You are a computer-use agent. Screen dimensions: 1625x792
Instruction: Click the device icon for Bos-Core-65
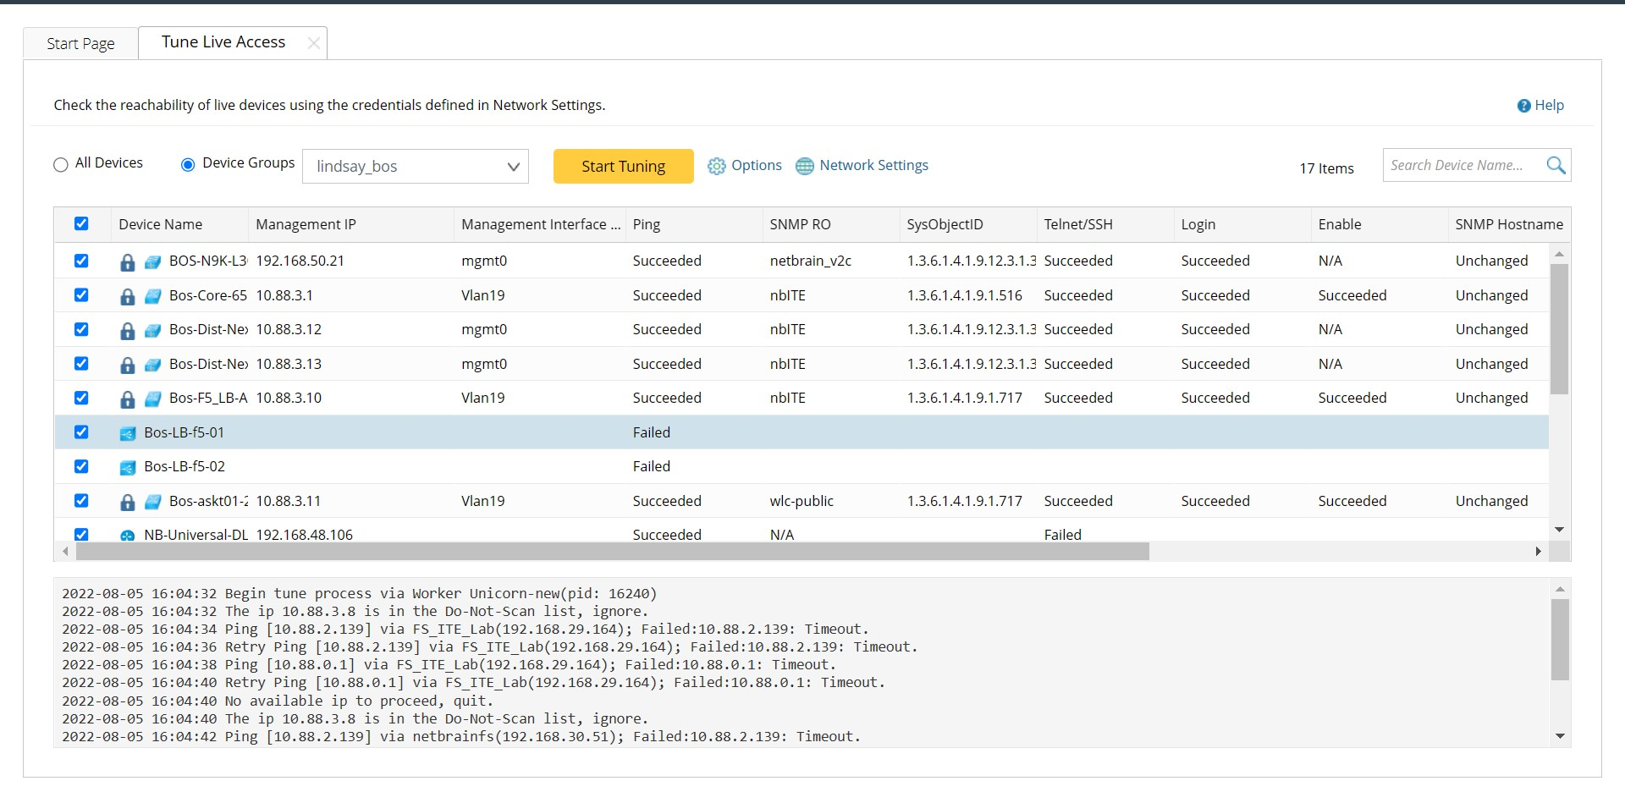click(153, 296)
